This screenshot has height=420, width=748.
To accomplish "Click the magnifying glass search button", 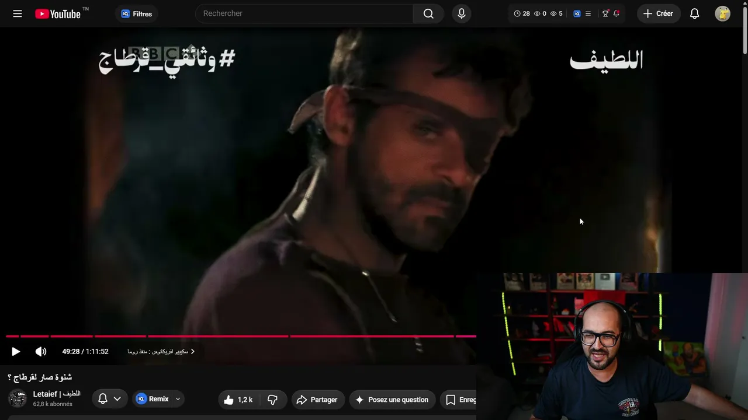I will point(428,13).
